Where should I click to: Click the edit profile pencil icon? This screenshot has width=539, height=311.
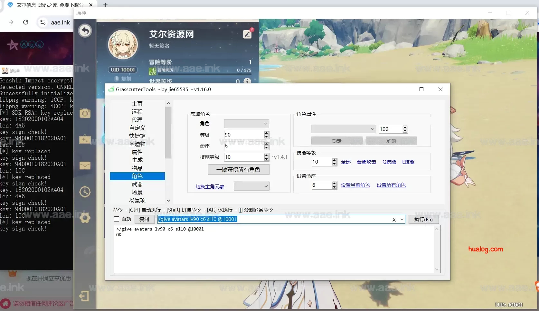pos(247,34)
